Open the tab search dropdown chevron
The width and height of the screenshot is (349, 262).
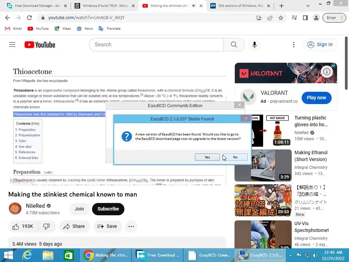pyautogui.click(x=308, y=6)
